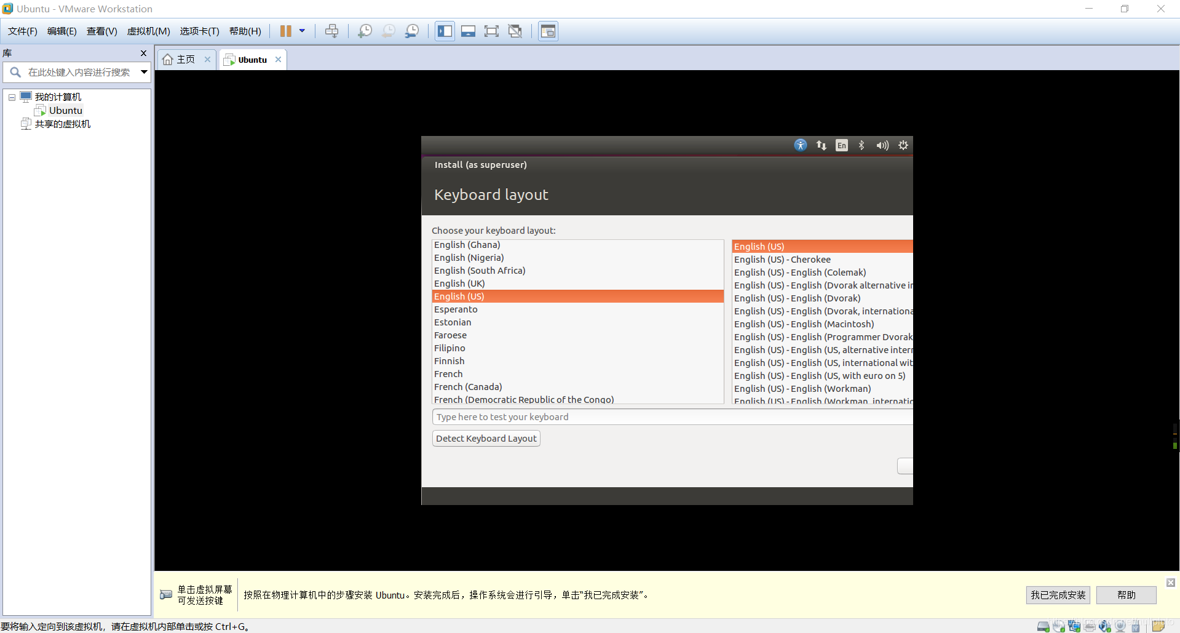Select English (UK) keyboard layout
This screenshot has height=633, width=1180.
578,284
